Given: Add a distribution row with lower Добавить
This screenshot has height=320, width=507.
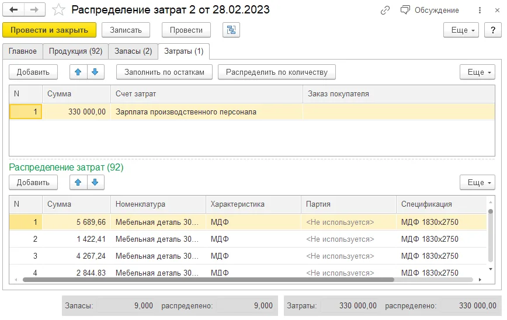Looking at the screenshot, I should [x=33, y=183].
